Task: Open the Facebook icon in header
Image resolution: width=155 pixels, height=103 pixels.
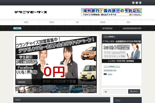Action: (x=140, y=3)
